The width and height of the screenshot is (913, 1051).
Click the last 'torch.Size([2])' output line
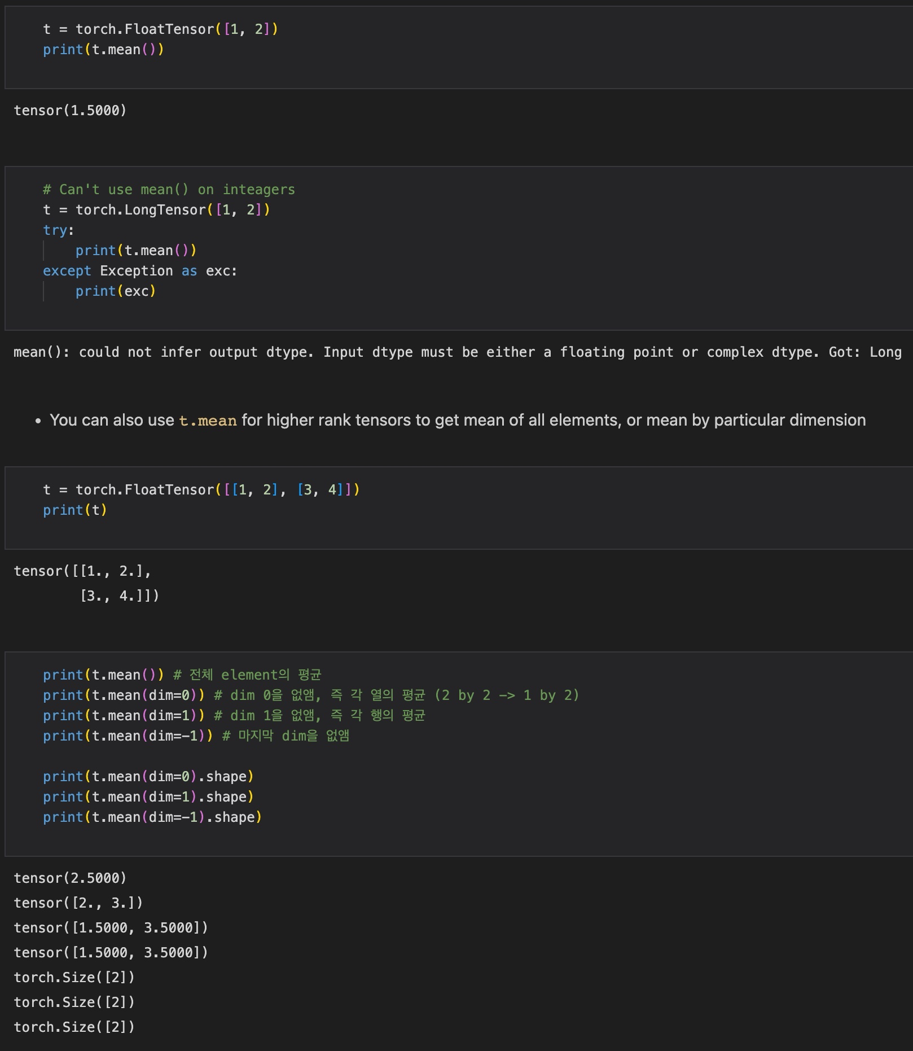(74, 1027)
